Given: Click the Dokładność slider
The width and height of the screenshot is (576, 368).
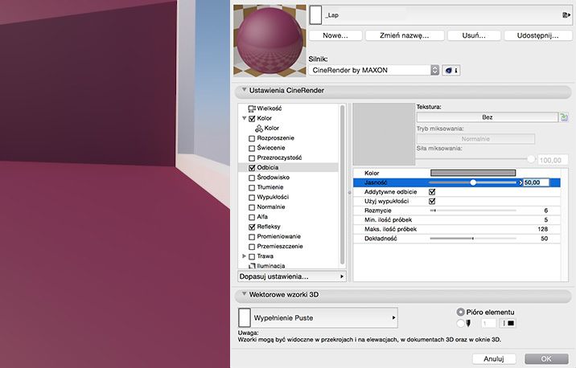Looking at the screenshot, I should [473, 239].
